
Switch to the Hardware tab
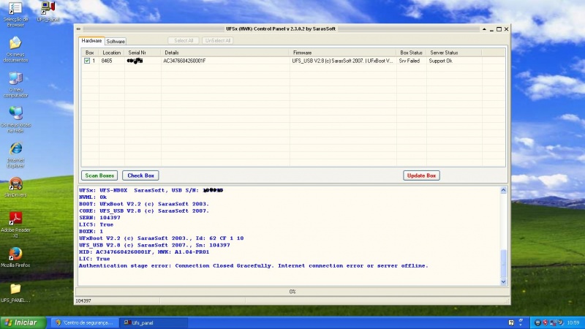[x=91, y=41]
